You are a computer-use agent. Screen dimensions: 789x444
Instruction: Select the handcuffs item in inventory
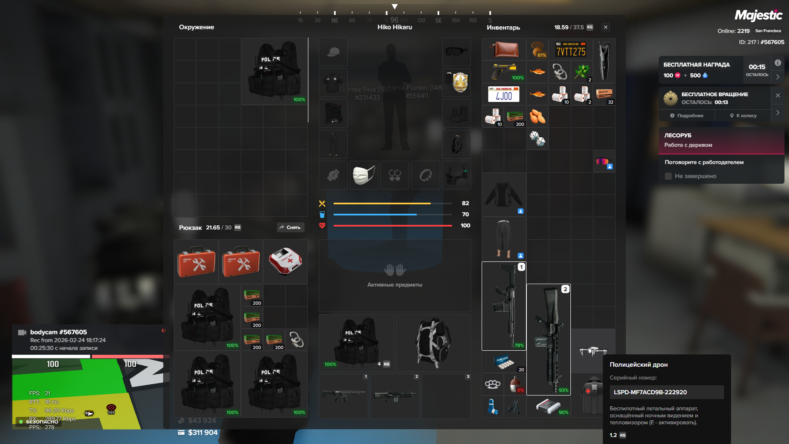[x=559, y=72]
